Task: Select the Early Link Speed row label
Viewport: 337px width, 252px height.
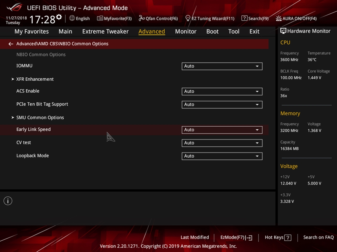Action: click(x=33, y=129)
